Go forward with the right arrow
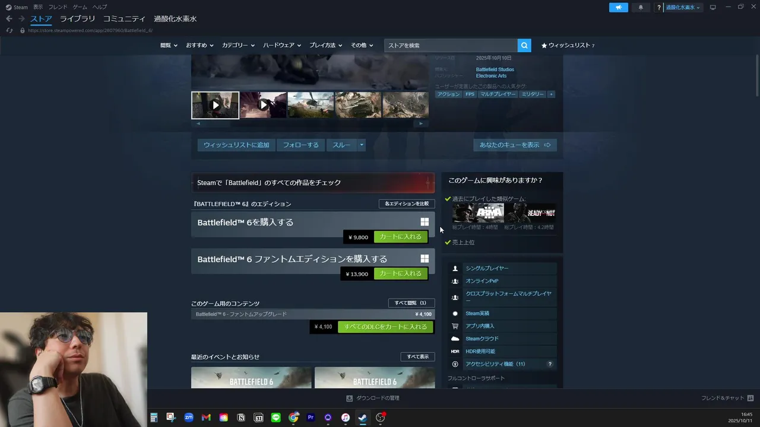This screenshot has height=427, width=760. click(21, 19)
